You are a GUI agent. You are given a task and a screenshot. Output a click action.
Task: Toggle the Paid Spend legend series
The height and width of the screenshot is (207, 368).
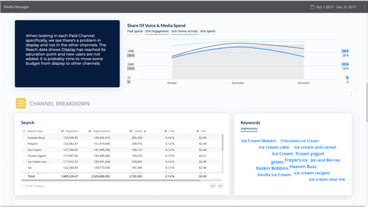click(x=135, y=32)
